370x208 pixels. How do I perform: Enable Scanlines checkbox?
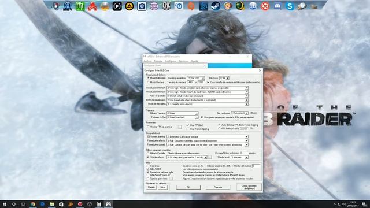148,166
